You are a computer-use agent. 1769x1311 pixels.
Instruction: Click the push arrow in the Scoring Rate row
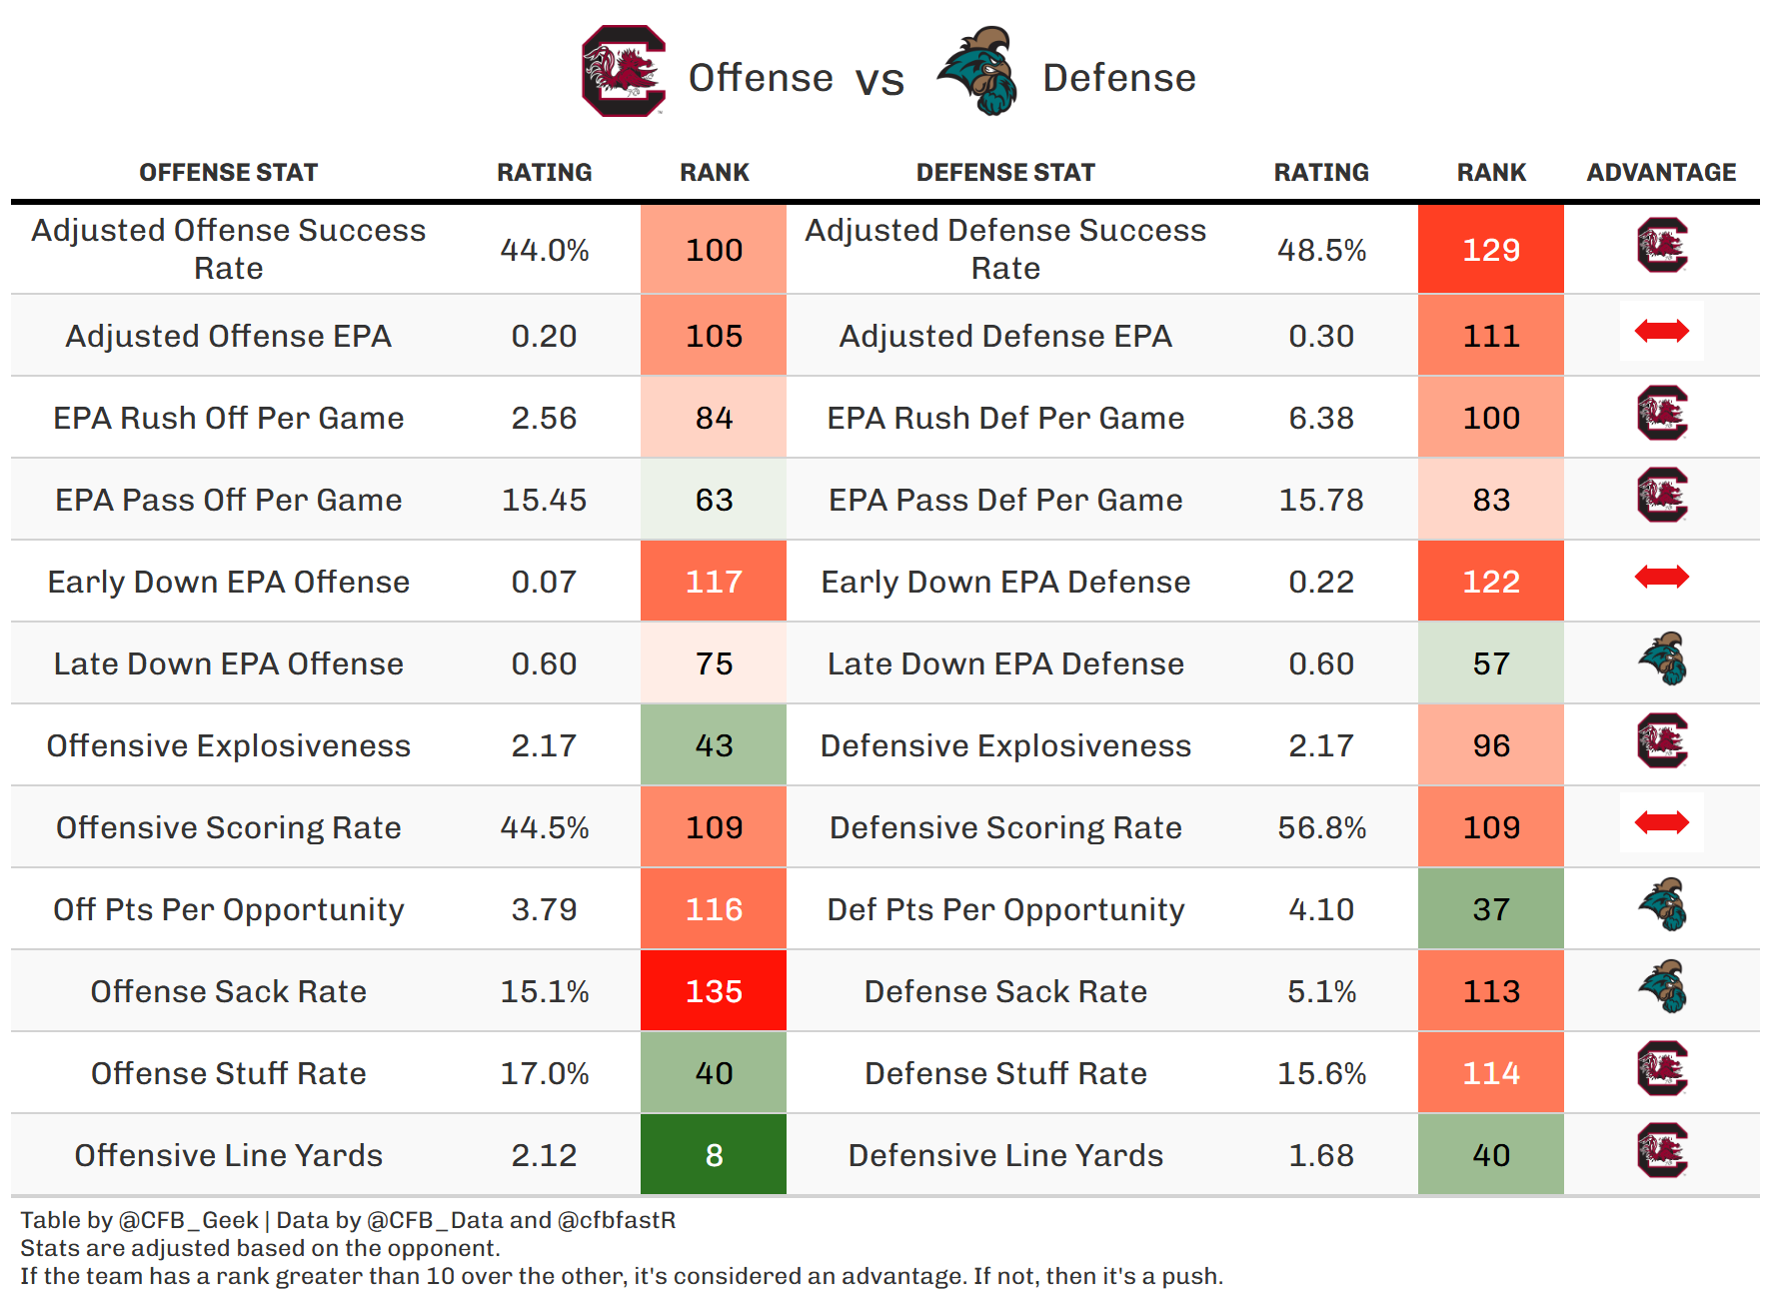(x=1662, y=822)
